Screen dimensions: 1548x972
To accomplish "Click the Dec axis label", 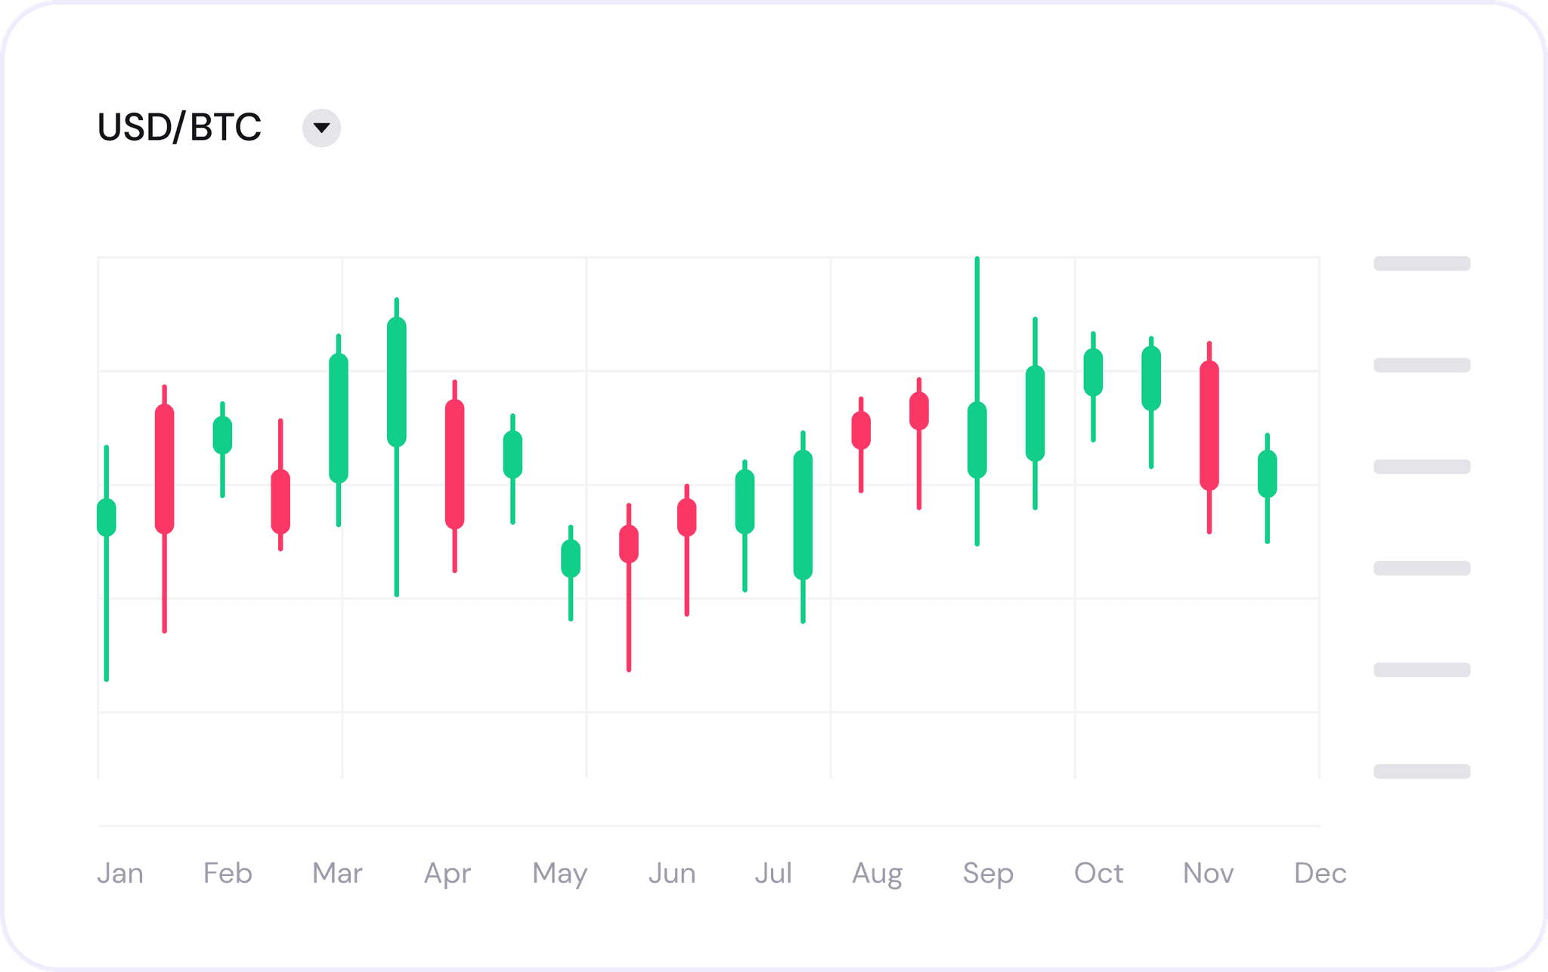I will point(1321,873).
